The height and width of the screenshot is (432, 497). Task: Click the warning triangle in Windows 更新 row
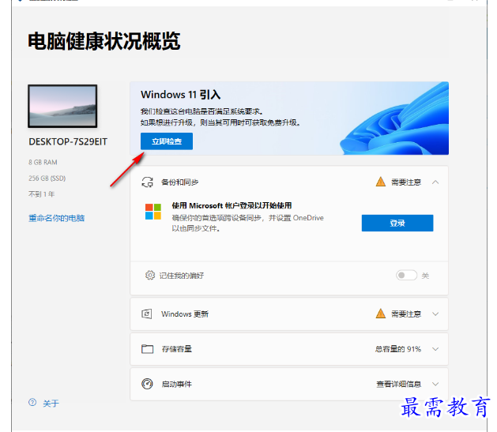(x=380, y=314)
